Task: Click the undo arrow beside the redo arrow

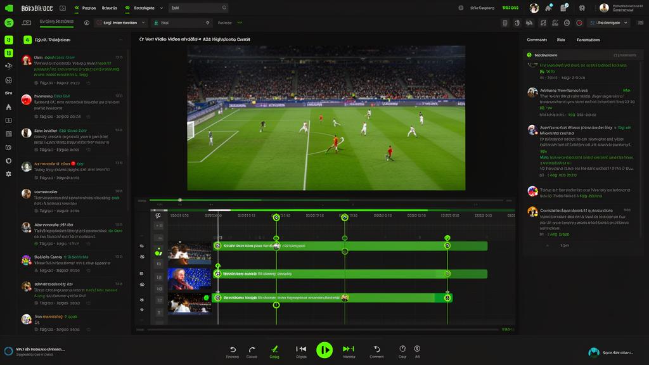Action: click(233, 349)
